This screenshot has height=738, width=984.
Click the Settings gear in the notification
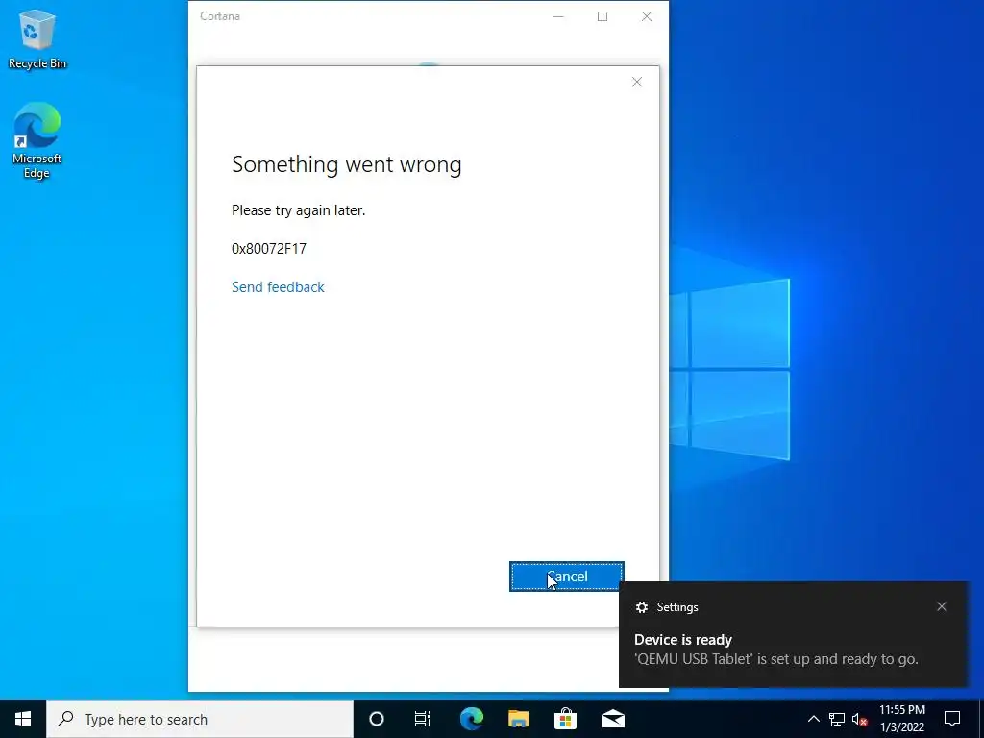coord(641,607)
